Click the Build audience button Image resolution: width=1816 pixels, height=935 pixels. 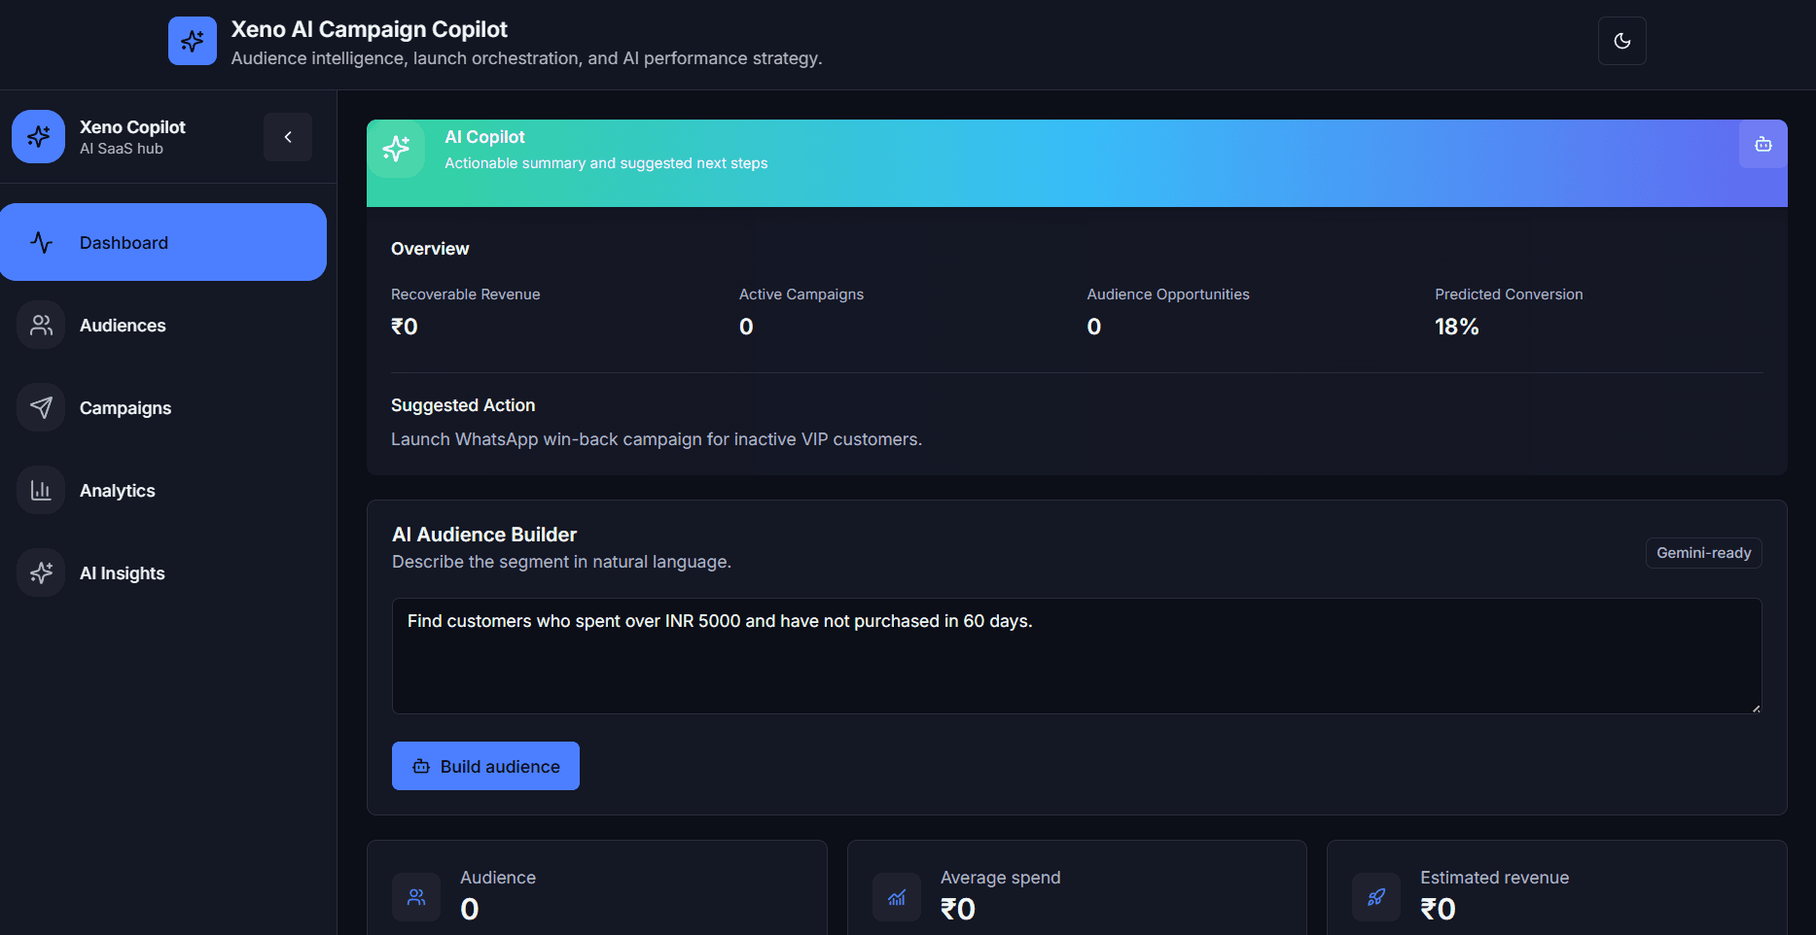[485, 766]
